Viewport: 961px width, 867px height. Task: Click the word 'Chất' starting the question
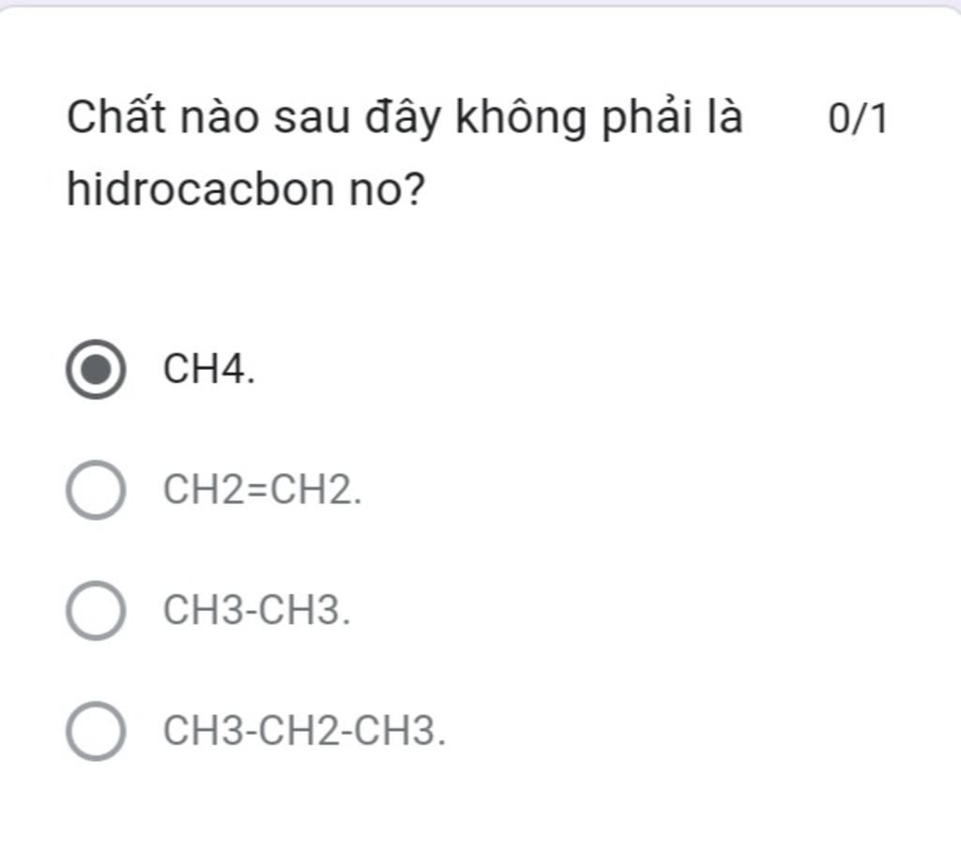(115, 116)
